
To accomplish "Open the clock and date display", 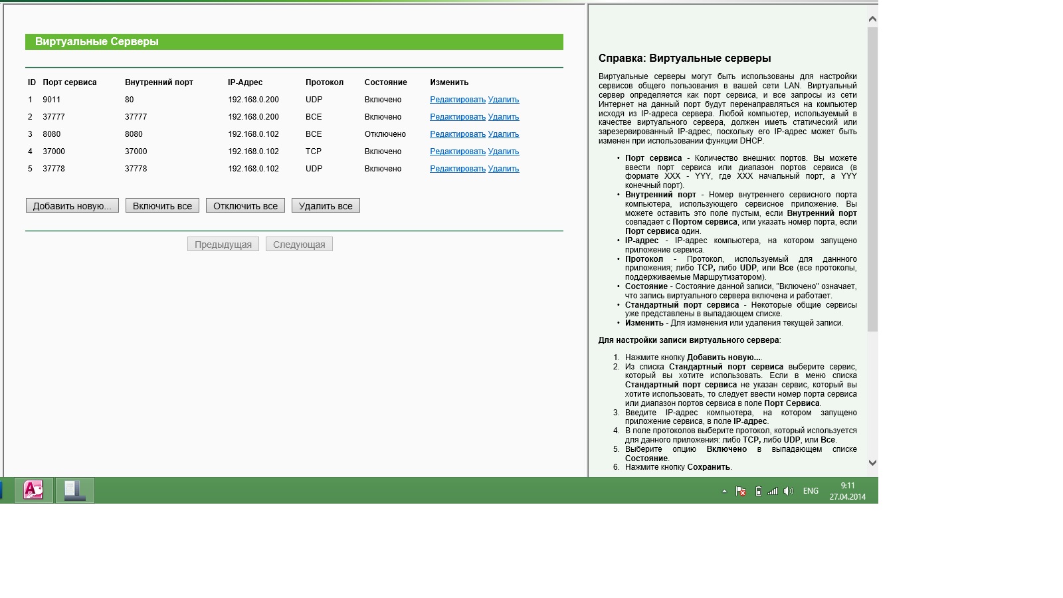I will tap(847, 491).
